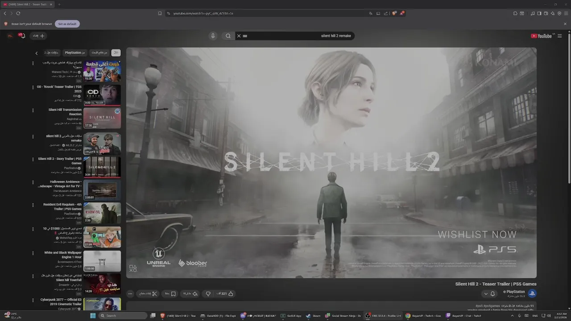Reload the page with the browser refresh icon
571x321 pixels.
coord(18,13)
